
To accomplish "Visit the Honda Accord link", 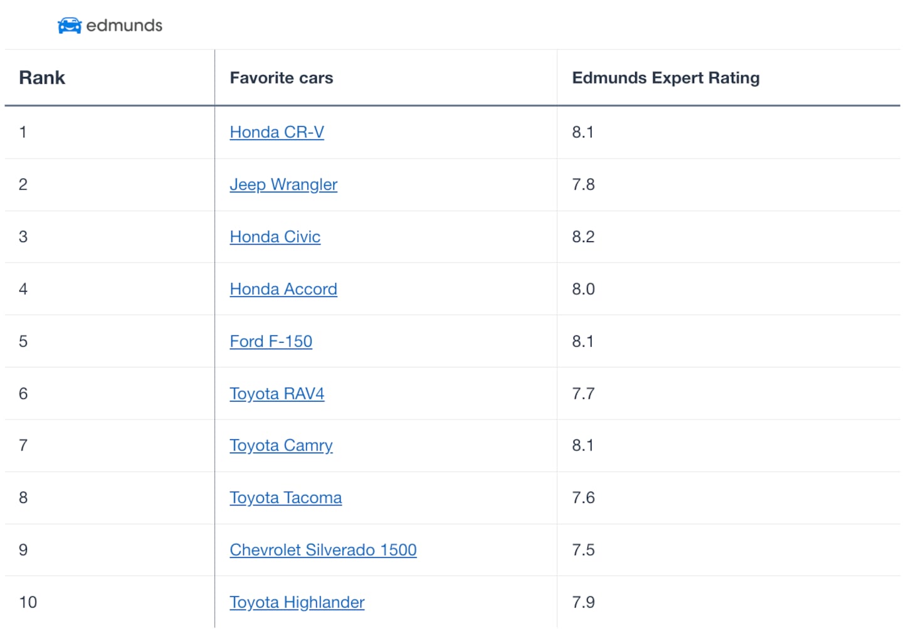I will point(283,289).
